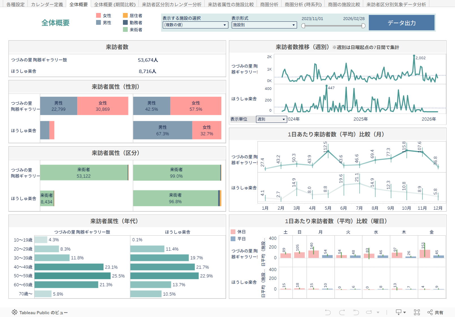Viewport: 455px width, 317px height.
Task: Click the revert (reset view) icon
Action: [x=356, y=312]
